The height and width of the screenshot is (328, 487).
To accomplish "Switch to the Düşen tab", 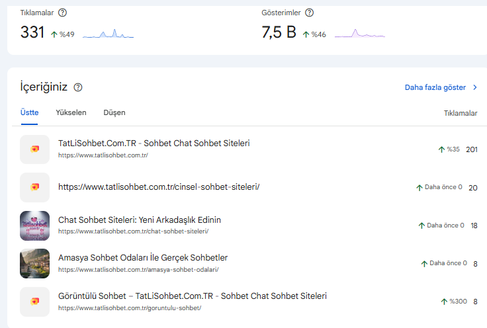I will point(114,112).
